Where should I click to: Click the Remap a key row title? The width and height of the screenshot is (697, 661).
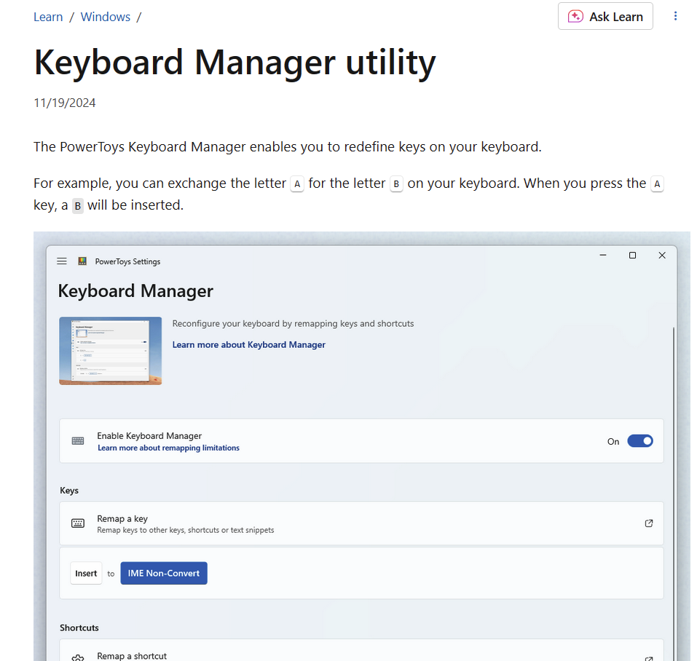pos(122,519)
